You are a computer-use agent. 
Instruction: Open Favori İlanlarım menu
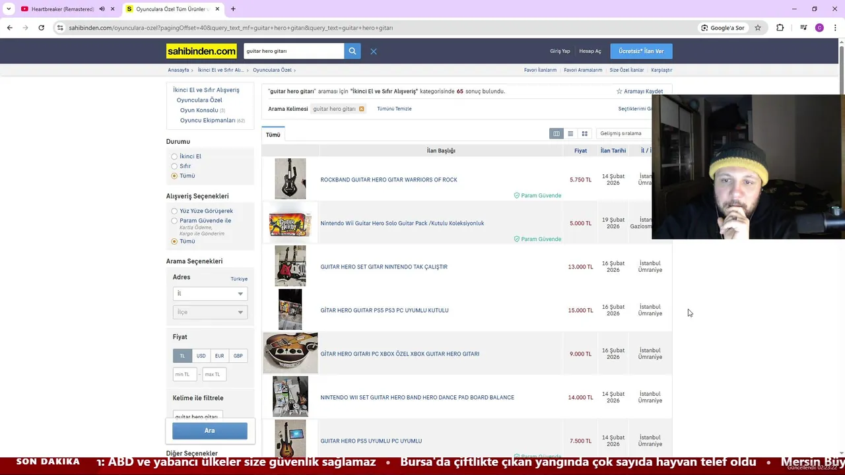pos(540,70)
